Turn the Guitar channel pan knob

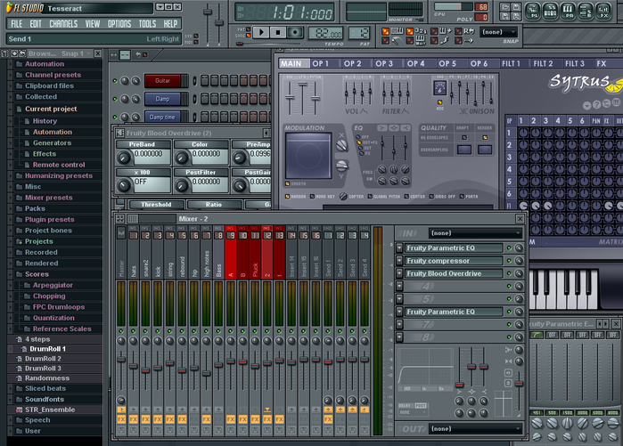(125, 81)
